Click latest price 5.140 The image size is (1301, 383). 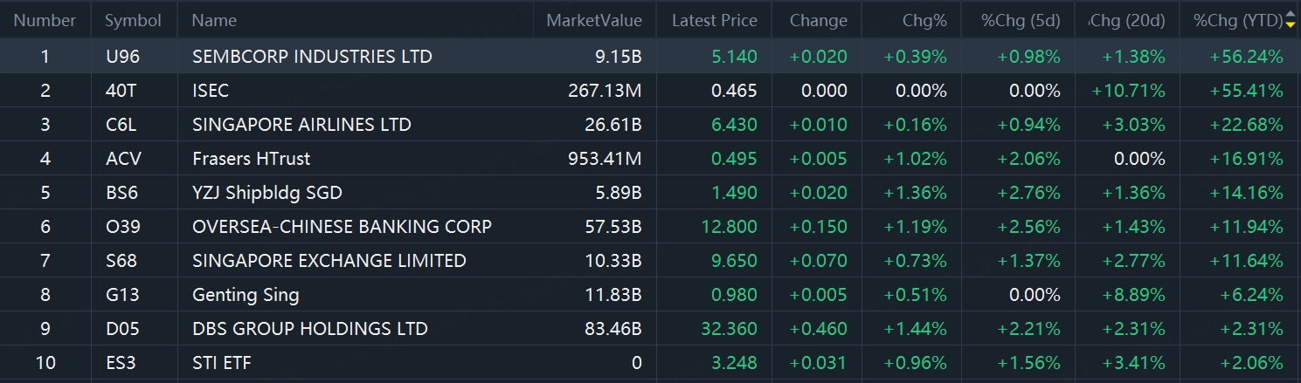click(735, 57)
